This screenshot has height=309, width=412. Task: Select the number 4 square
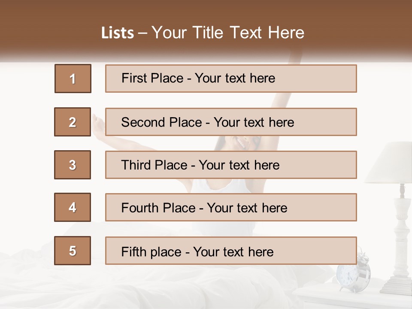(73, 207)
